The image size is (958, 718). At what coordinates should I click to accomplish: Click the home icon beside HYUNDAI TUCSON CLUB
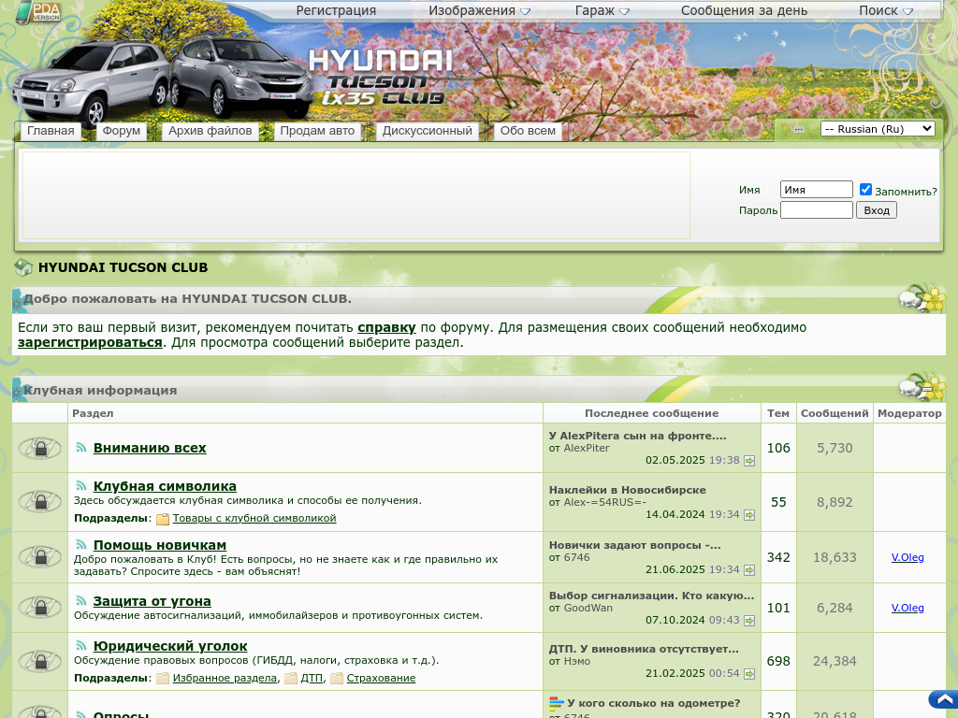coord(23,268)
